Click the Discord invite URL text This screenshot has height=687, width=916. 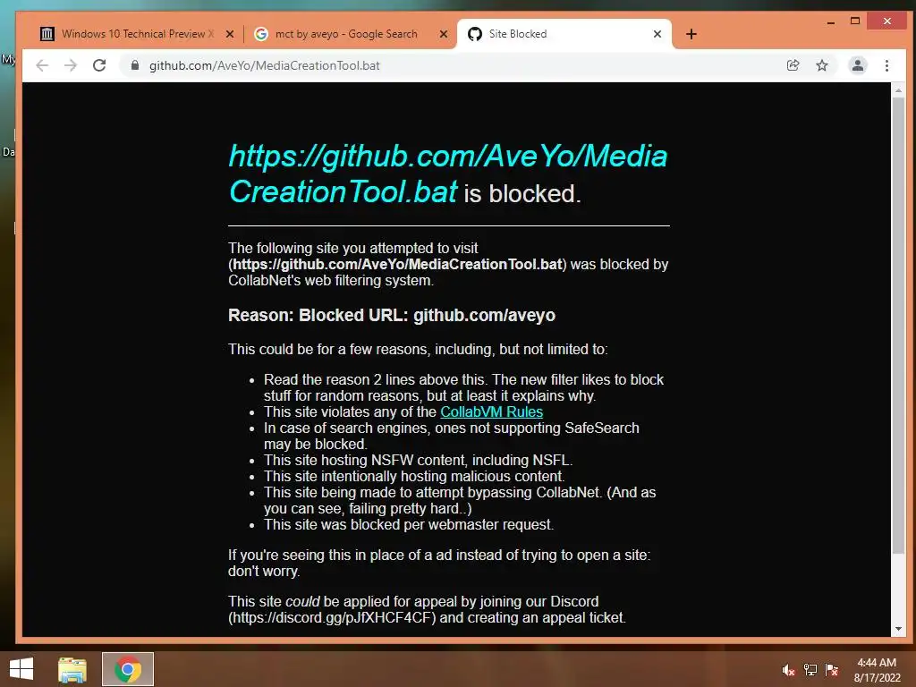pos(332,617)
